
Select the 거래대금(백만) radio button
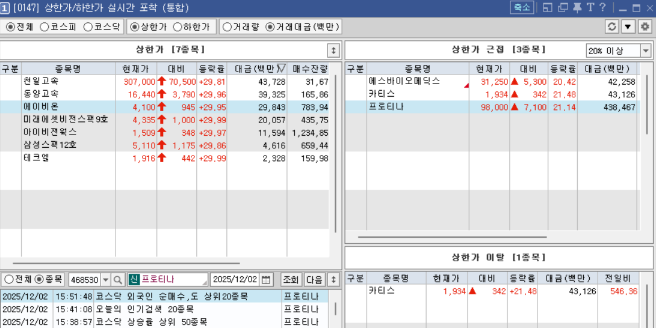[x=270, y=27]
